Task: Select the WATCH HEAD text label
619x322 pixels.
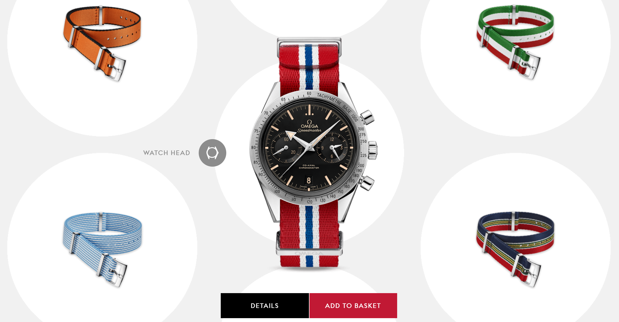Action: click(166, 153)
